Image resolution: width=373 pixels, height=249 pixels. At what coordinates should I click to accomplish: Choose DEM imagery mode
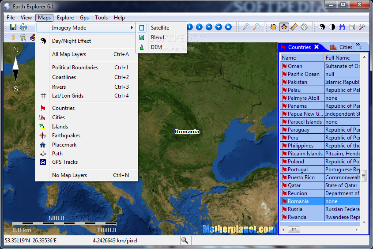(x=161, y=47)
